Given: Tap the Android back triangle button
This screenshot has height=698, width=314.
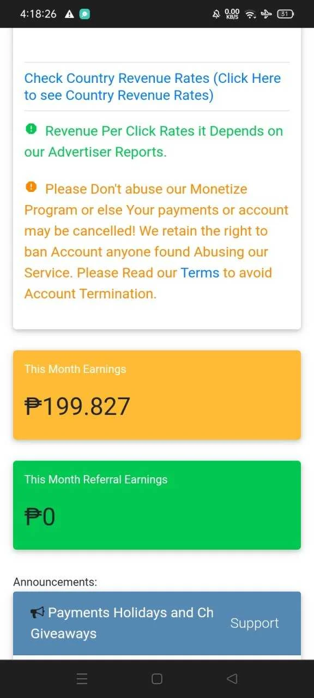Looking at the screenshot, I should tap(232, 679).
